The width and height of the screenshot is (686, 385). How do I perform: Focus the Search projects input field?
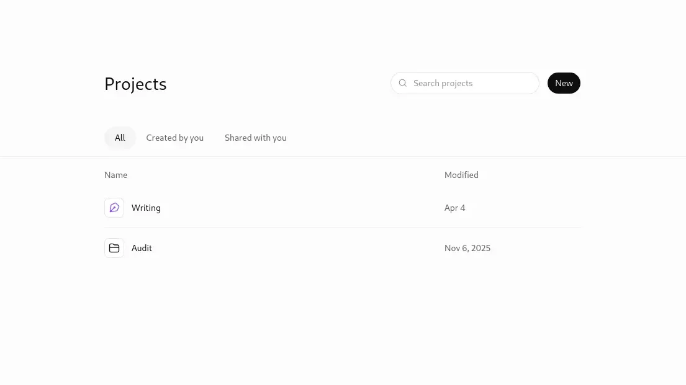click(464, 83)
